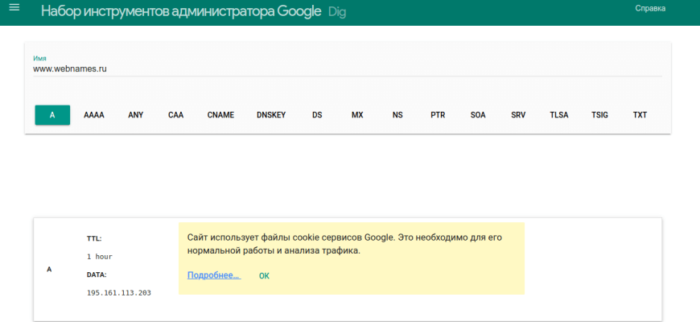
Task: Open the hamburger navigation menu
Action: [14, 8]
